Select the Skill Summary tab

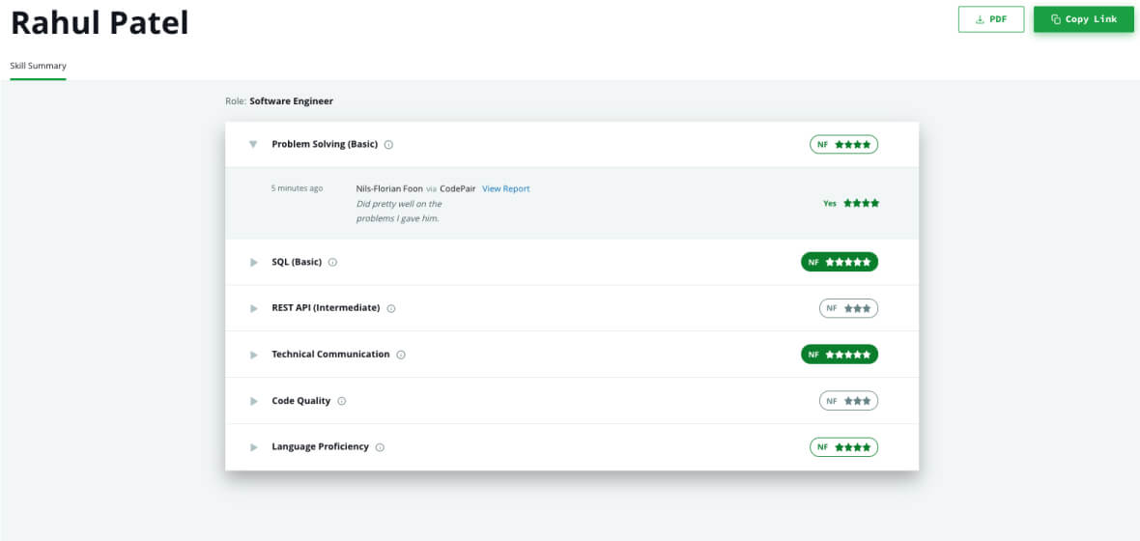[x=38, y=66]
